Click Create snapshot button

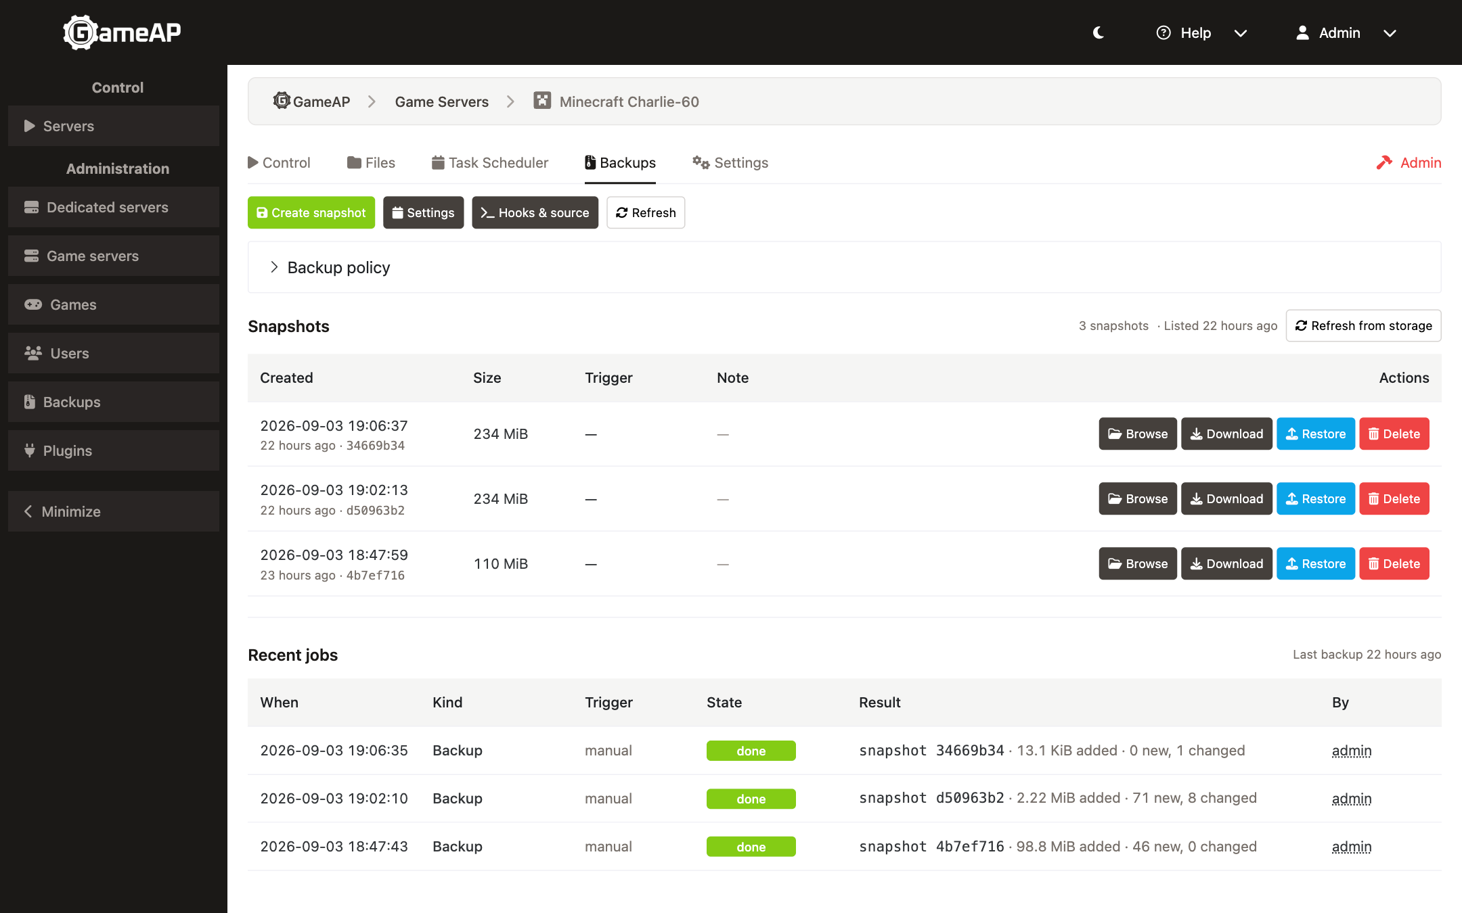[x=311, y=212]
